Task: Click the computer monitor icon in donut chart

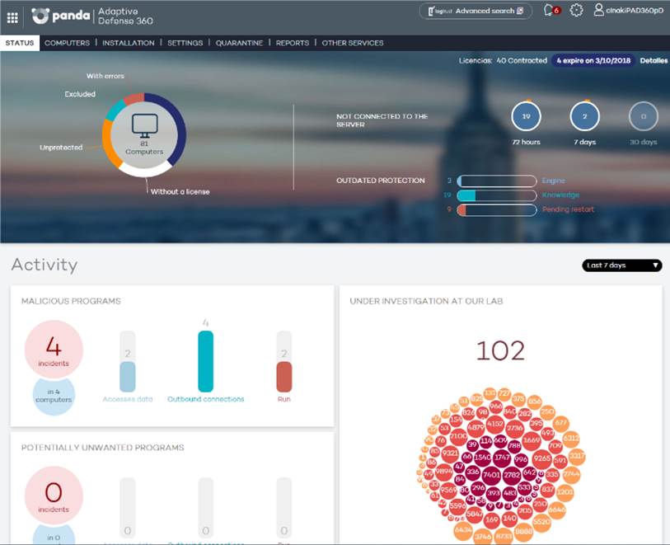Action: [144, 127]
